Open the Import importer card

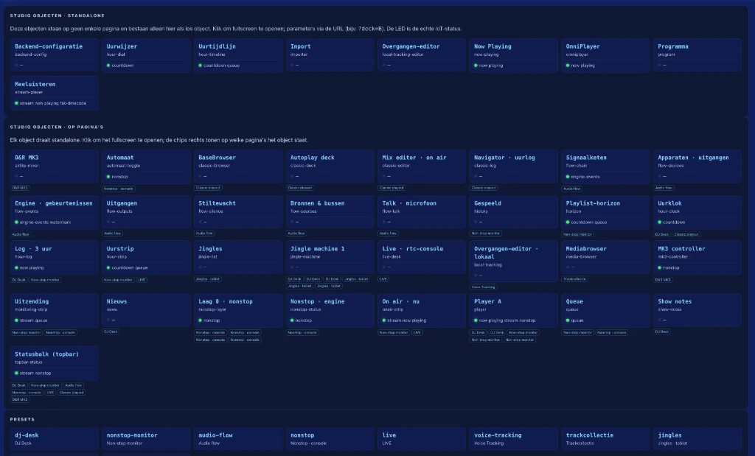point(330,55)
